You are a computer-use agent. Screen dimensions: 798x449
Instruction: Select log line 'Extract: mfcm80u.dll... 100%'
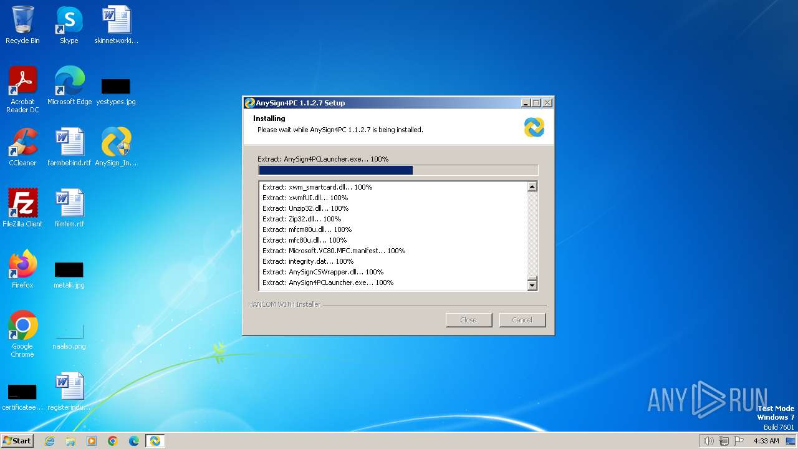pos(307,229)
